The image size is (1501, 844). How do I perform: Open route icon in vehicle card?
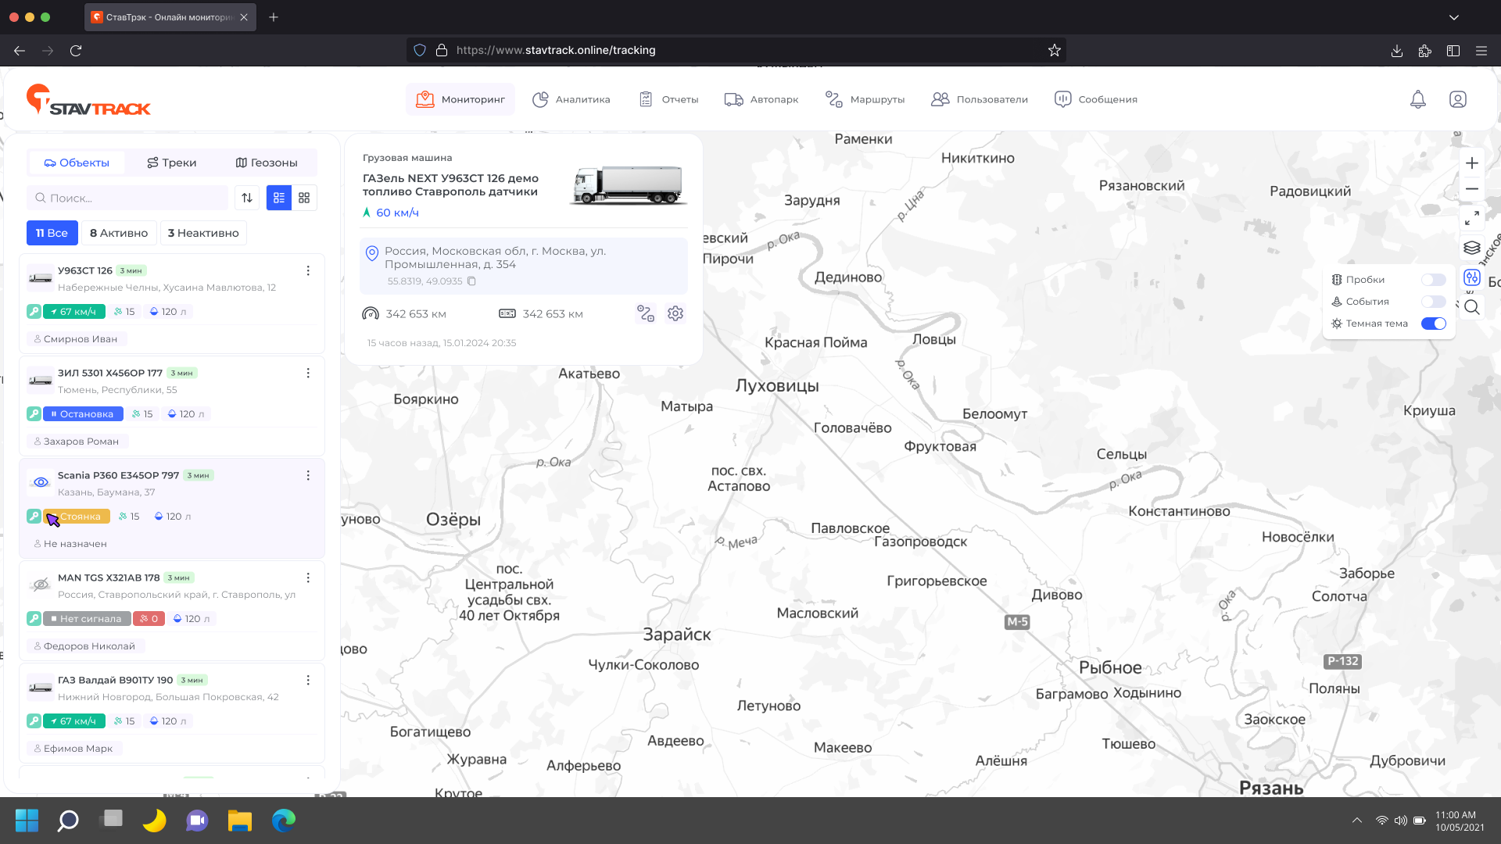646,313
